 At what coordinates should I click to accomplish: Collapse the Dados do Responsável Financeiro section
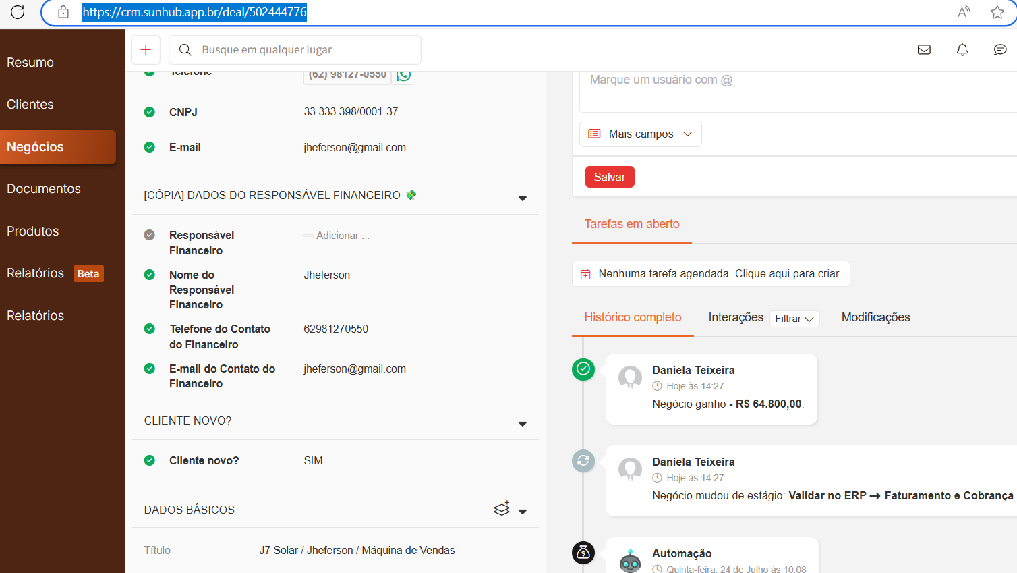[x=522, y=198]
